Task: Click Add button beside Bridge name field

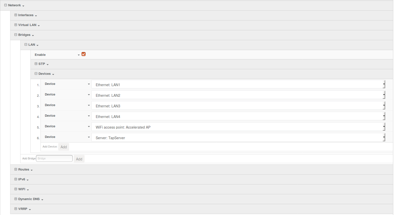Action: pyautogui.click(x=79, y=159)
